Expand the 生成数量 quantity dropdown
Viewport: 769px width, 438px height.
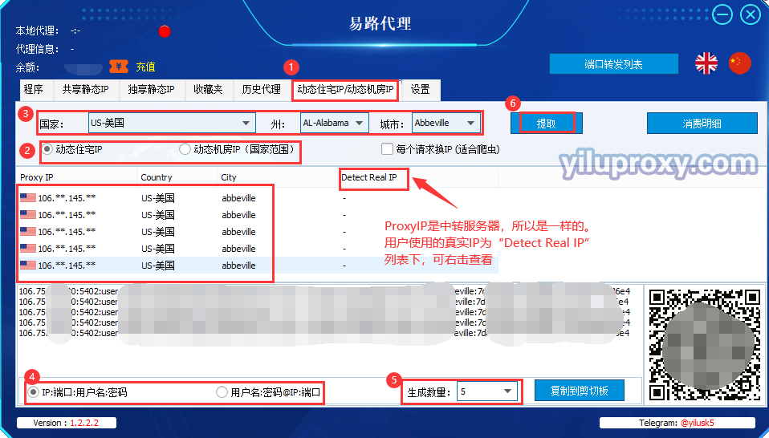(487, 391)
